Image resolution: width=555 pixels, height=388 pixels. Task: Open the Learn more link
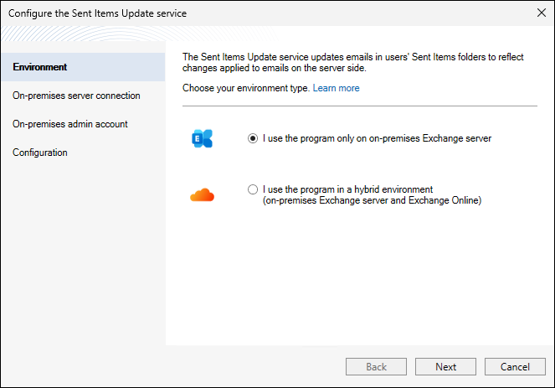click(336, 88)
